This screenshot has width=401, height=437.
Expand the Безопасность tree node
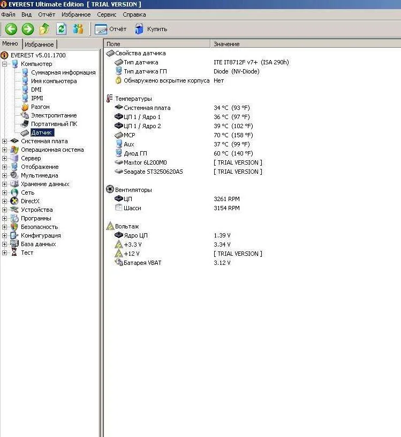4,227
